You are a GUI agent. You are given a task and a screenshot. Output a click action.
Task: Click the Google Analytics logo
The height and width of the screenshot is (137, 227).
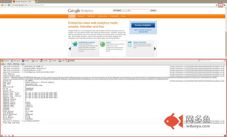(81, 11)
